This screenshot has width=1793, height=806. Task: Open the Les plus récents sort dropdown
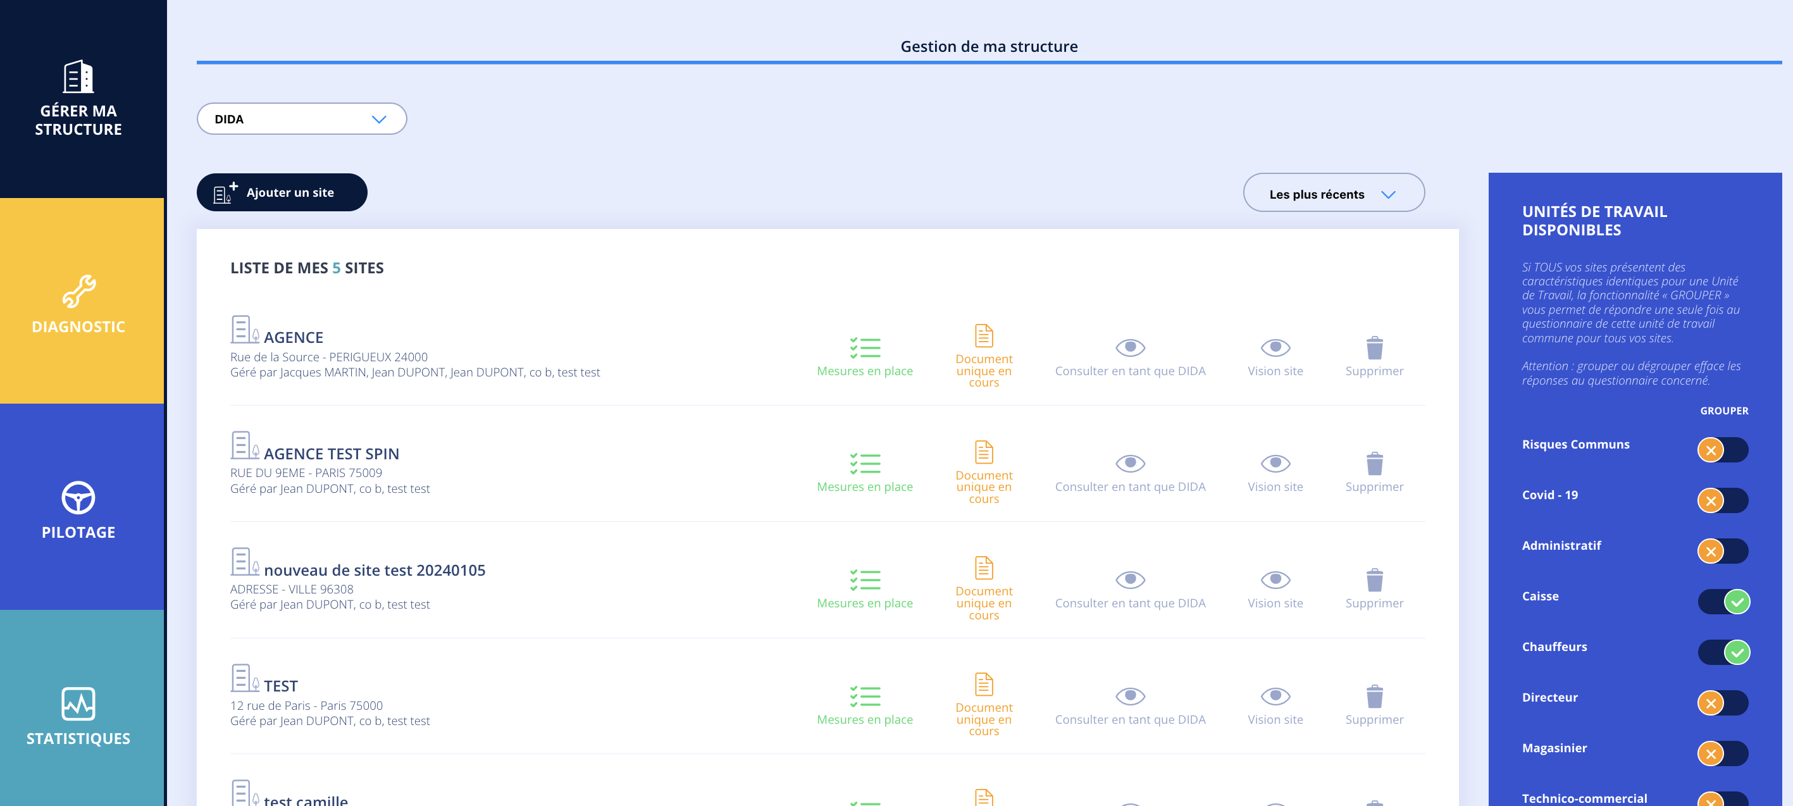1333,193
